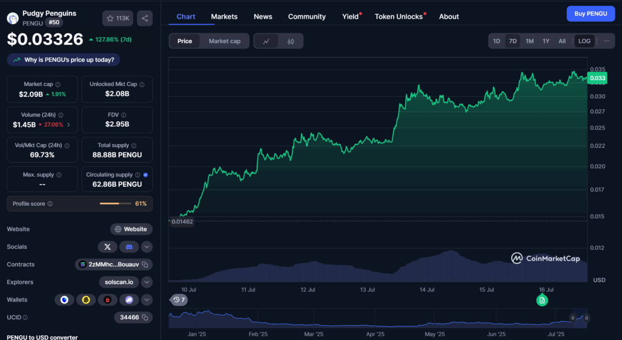Copy the UCID 34466 value

(145, 317)
